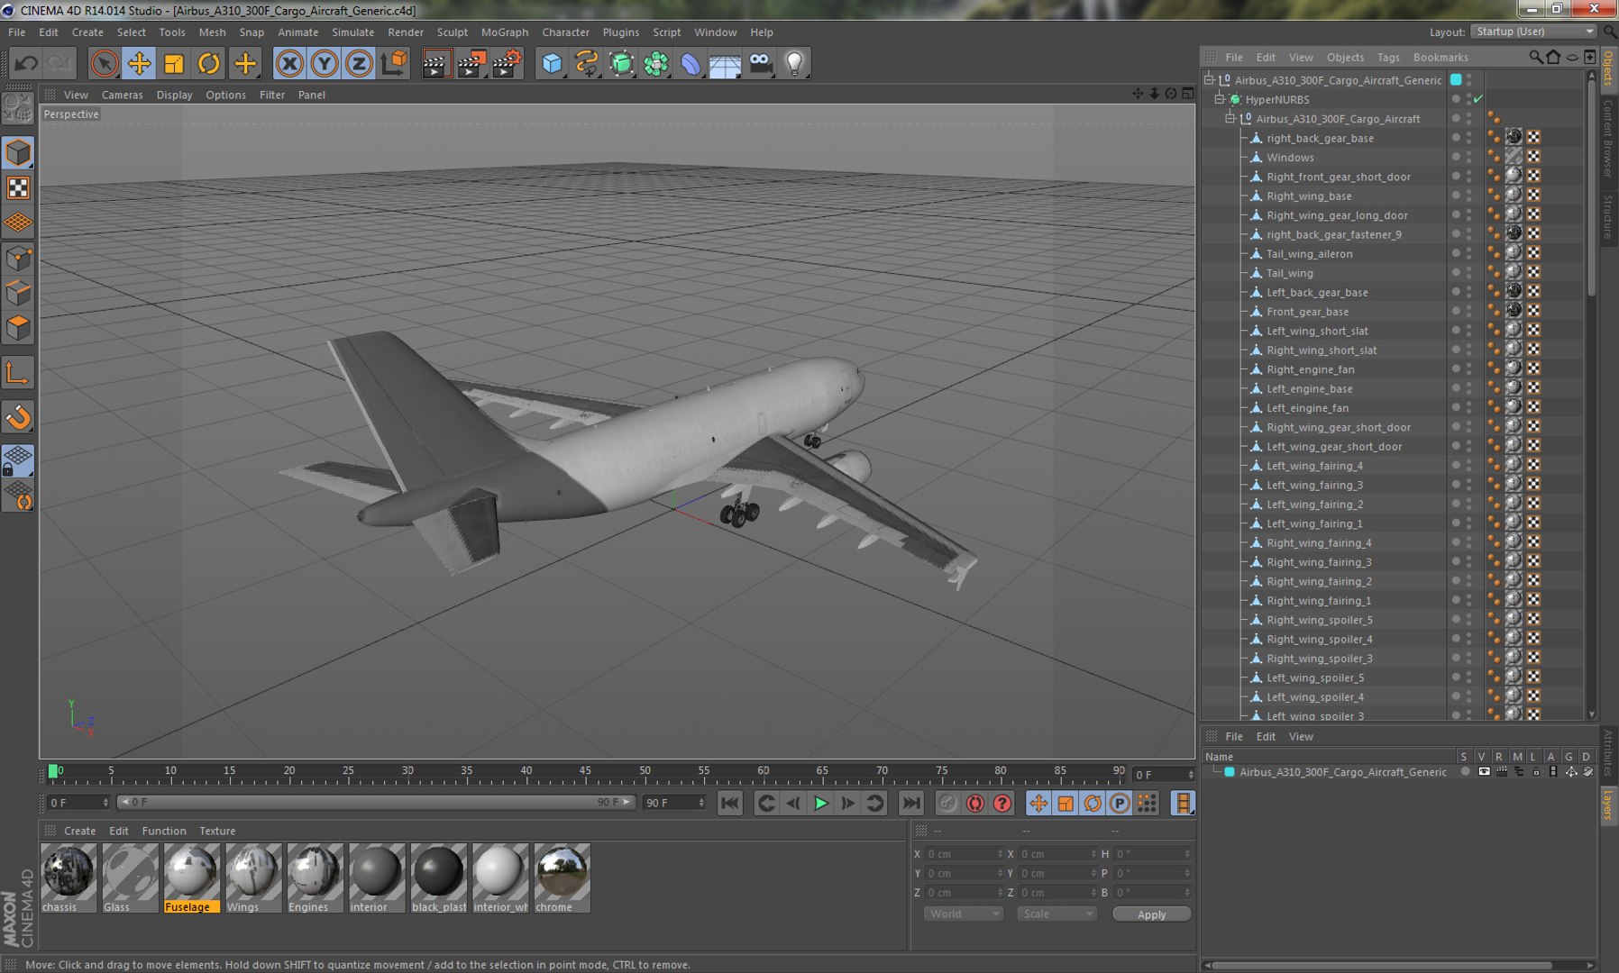
Task: Activate the Scale tool
Action: click(x=174, y=63)
